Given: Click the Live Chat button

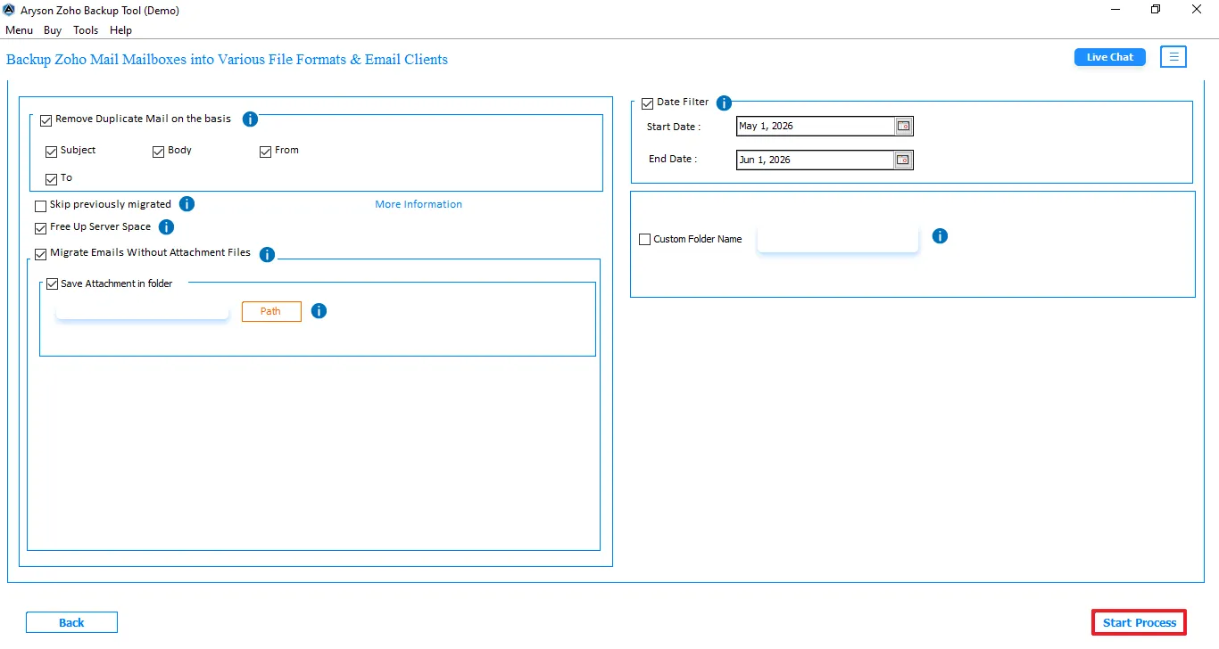Looking at the screenshot, I should (x=1110, y=57).
